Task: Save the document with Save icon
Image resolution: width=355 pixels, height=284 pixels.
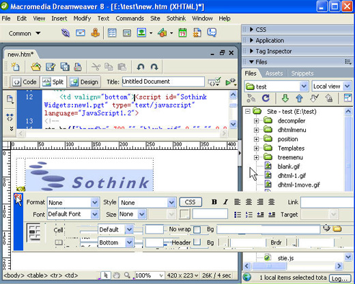Action: (x=51, y=67)
